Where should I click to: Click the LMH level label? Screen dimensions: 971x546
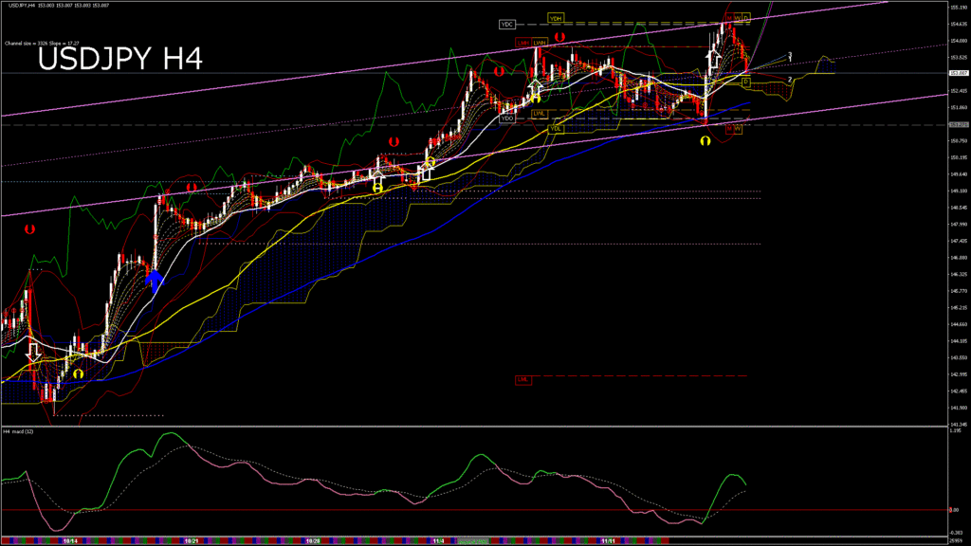(x=523, y=43)
